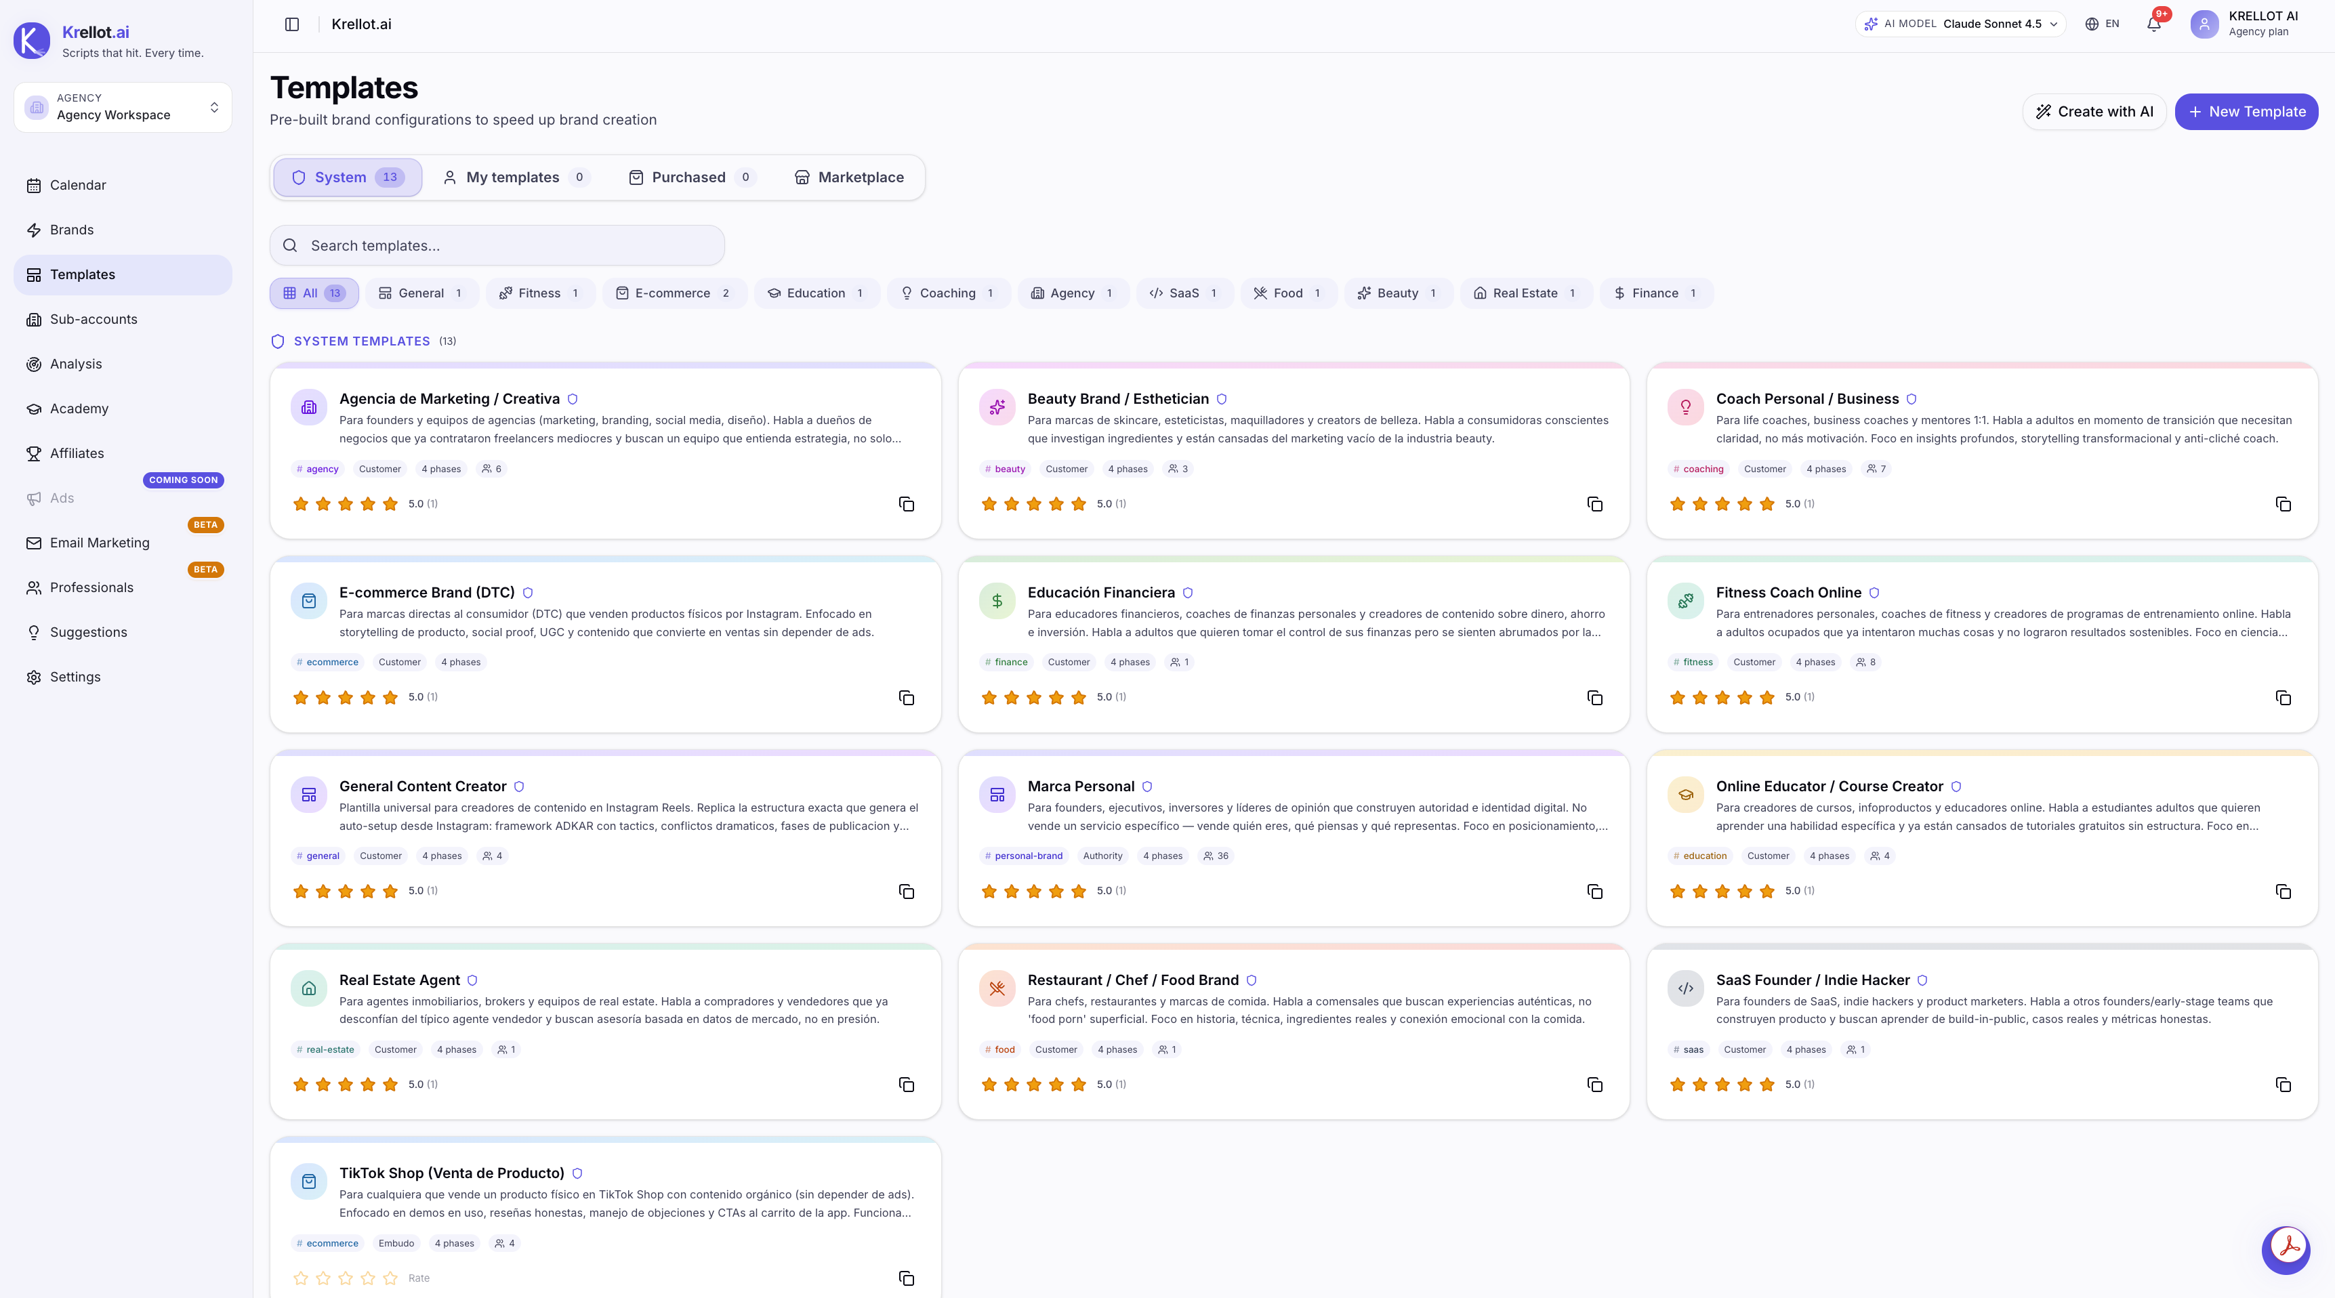
Task: Click the Coach Personal lightbulb icon
Action: (x=1686, y=407)
